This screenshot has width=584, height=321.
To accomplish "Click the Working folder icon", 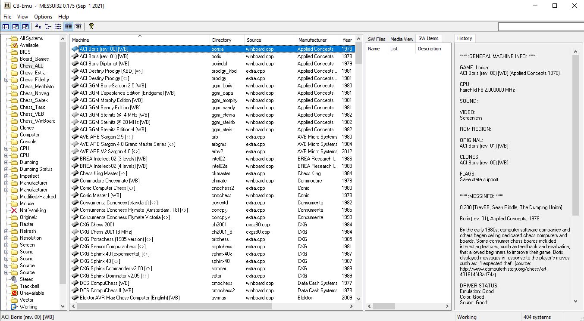I will tap(14, 307).
